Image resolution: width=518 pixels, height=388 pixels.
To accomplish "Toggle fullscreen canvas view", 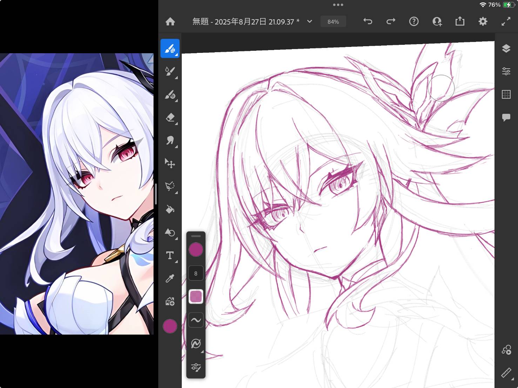I will click(506, 21).
